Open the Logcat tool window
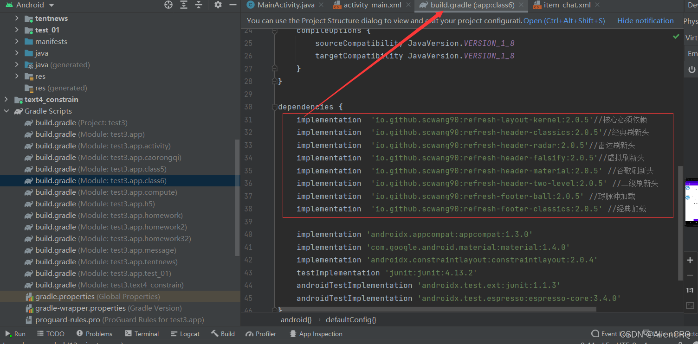Image resolution: width=698 pixels, height=344 pixels. (x=185, y=333)
